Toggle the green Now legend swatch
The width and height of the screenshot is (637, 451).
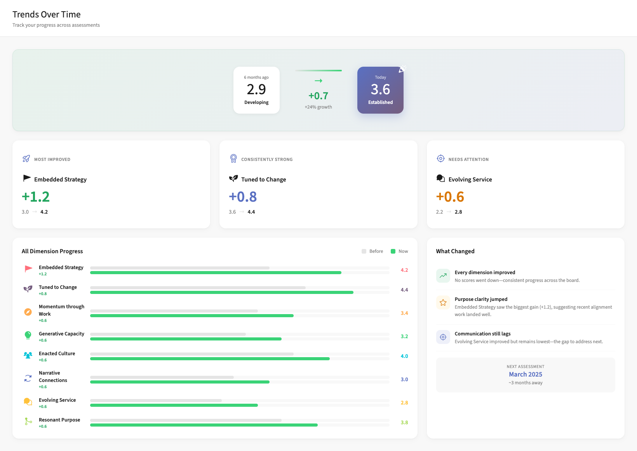[x=393, y=251]
